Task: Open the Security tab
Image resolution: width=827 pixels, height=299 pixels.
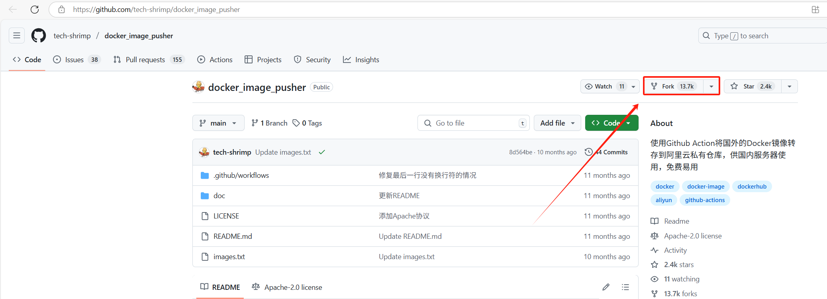Action: pos(312,60)
